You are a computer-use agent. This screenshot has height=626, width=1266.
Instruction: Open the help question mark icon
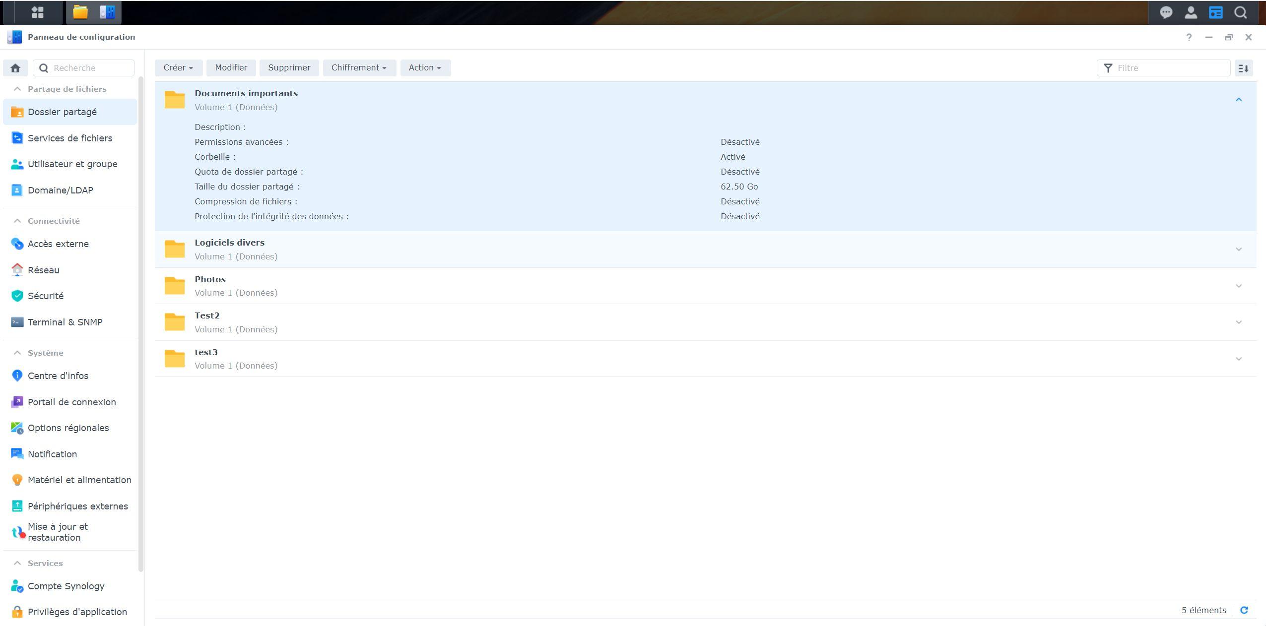click(x=1189, y=37)
